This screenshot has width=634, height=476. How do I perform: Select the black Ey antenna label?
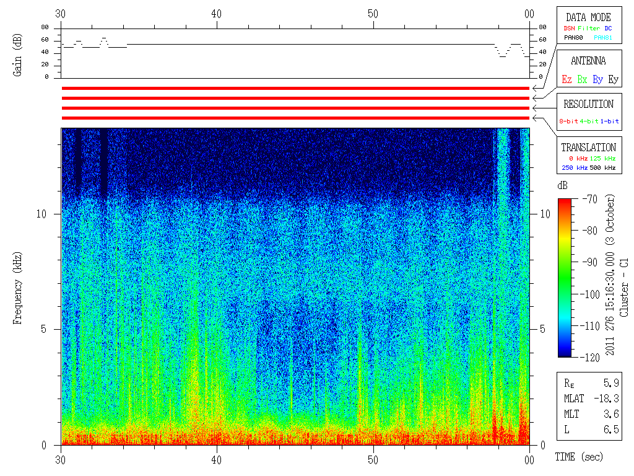click(614, 80)
